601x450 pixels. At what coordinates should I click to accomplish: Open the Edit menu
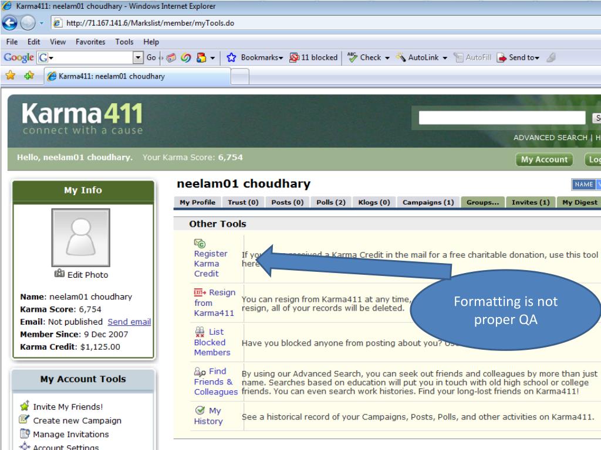[33, 42]
